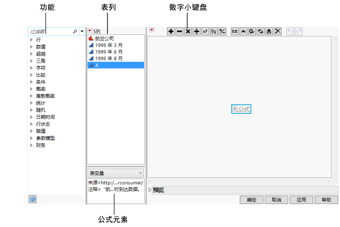Expand the 财务 function group
The image size is (340, 227).
tap(32, 145)
